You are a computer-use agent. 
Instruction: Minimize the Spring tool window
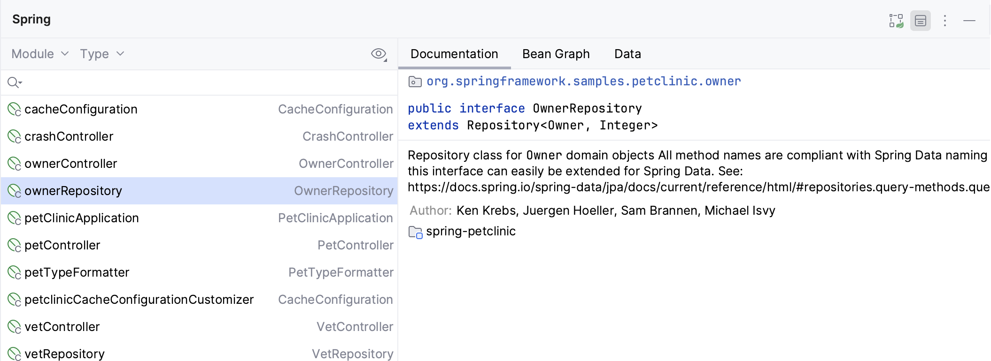pyautogui.click(x=969, y=21)
